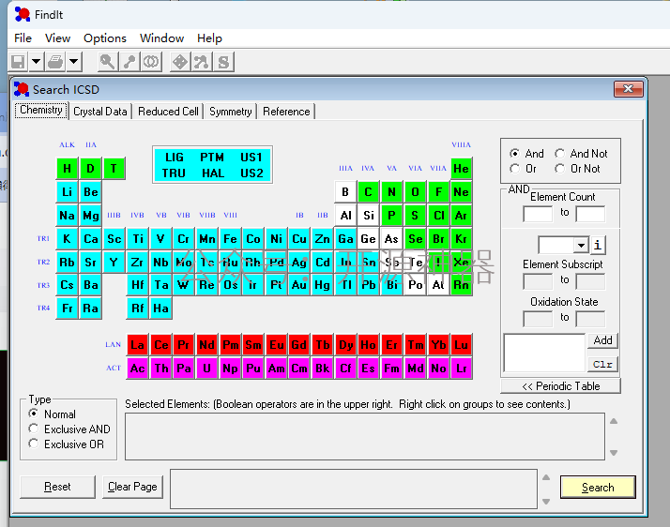670x527 pixels.
Task: Pick lithium Li in the periodic table
Action: [67, 192]
